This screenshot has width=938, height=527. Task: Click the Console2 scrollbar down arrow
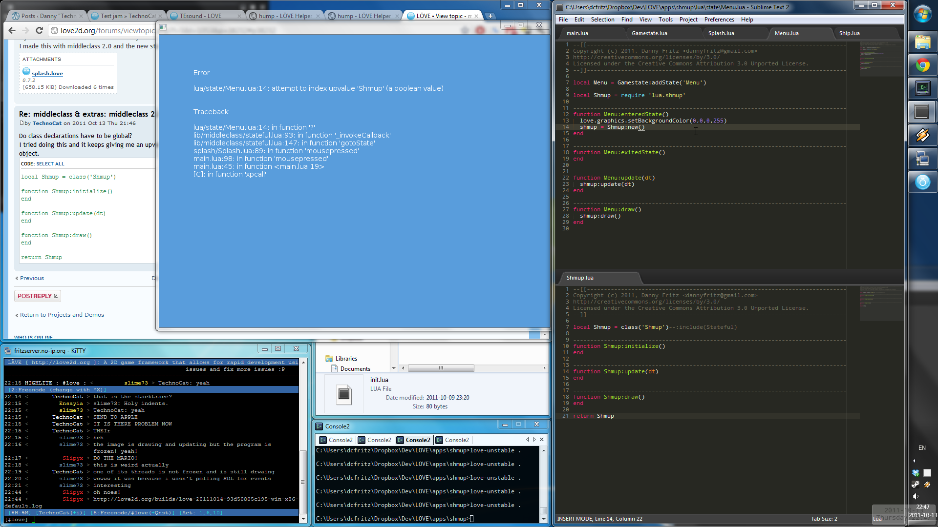pyautogui.click(x=543, y=520)
